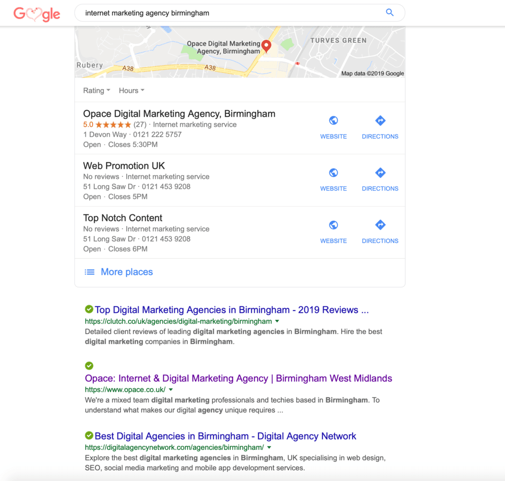
Task: Click the search magnifier icon
Action: coord(390,12)
